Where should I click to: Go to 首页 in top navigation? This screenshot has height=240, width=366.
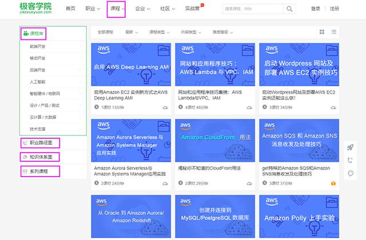(70, 9)
